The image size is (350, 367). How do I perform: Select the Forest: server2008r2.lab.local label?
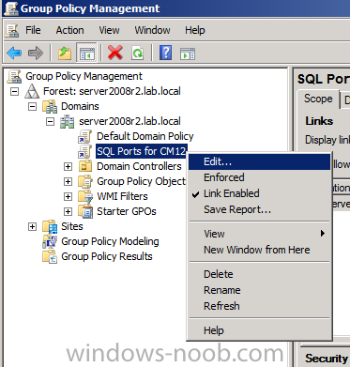coord(112,91)
